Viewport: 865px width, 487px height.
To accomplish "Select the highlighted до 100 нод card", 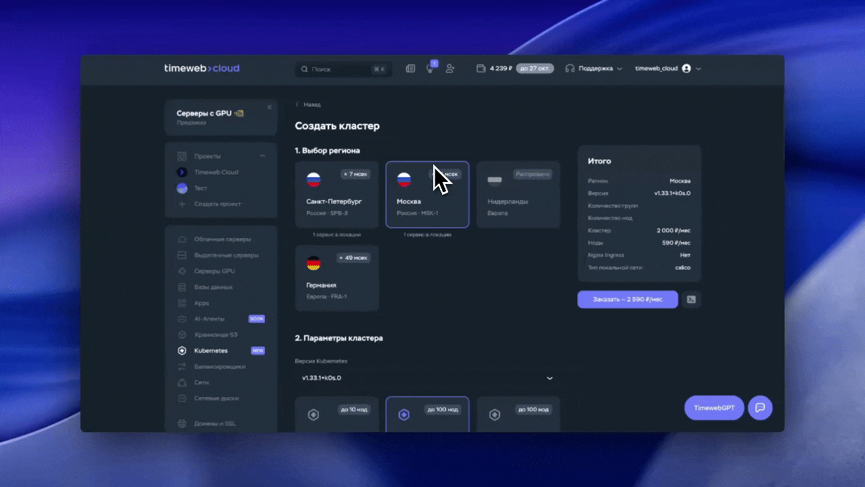I will (x=427, y=414).
